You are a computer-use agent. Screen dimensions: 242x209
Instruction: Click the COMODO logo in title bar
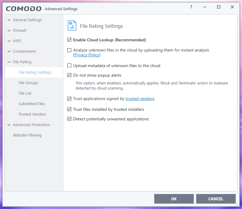24,9
